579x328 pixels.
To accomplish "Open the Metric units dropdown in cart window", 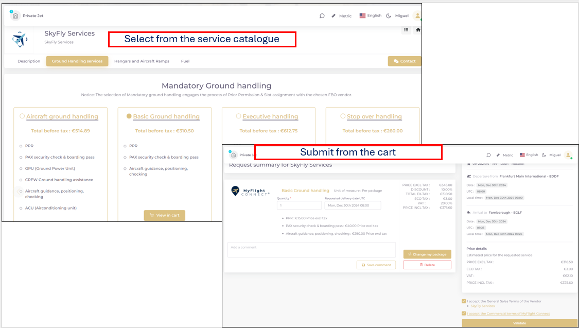I will click(x=504, y=155).
